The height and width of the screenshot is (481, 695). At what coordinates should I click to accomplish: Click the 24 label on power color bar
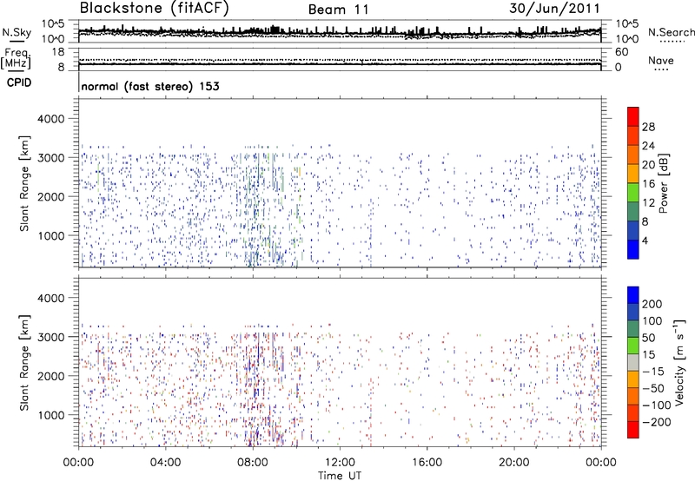point(648,146)
